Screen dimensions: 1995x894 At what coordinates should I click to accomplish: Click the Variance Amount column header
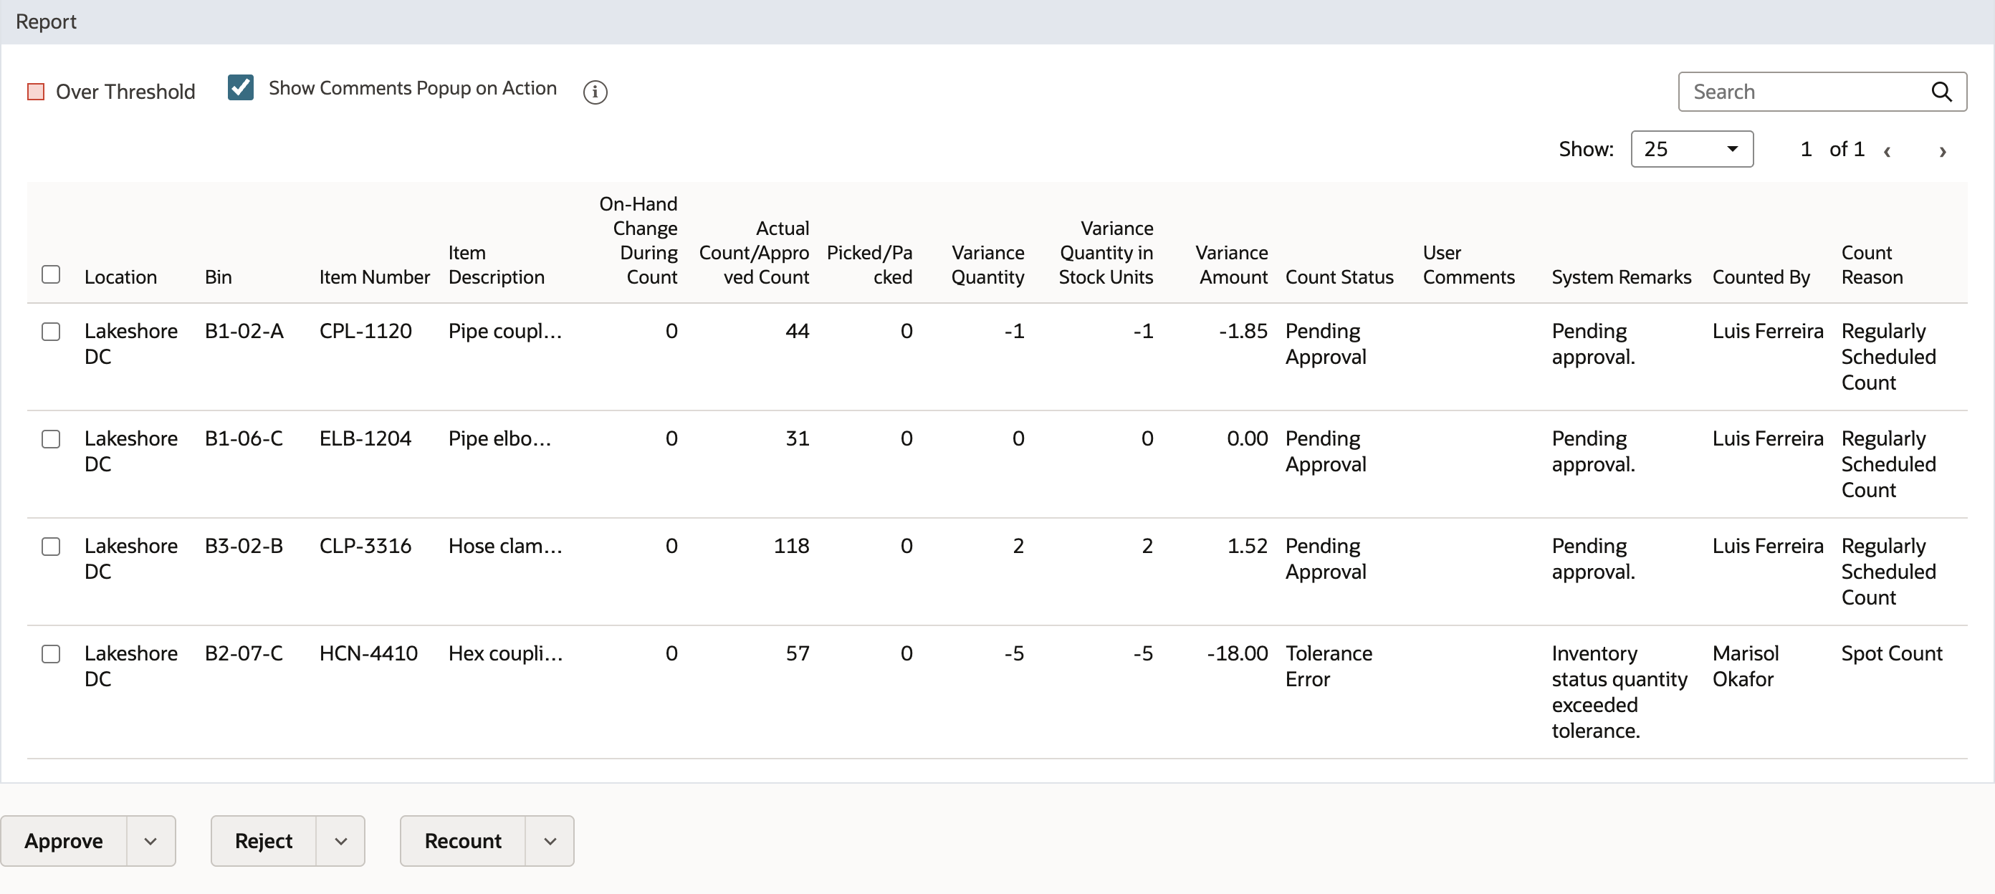tap(1231, 265)
